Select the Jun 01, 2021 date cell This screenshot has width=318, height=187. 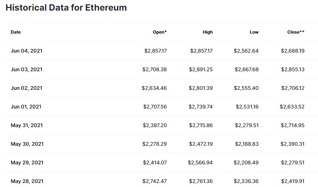[x=26, y=107]
